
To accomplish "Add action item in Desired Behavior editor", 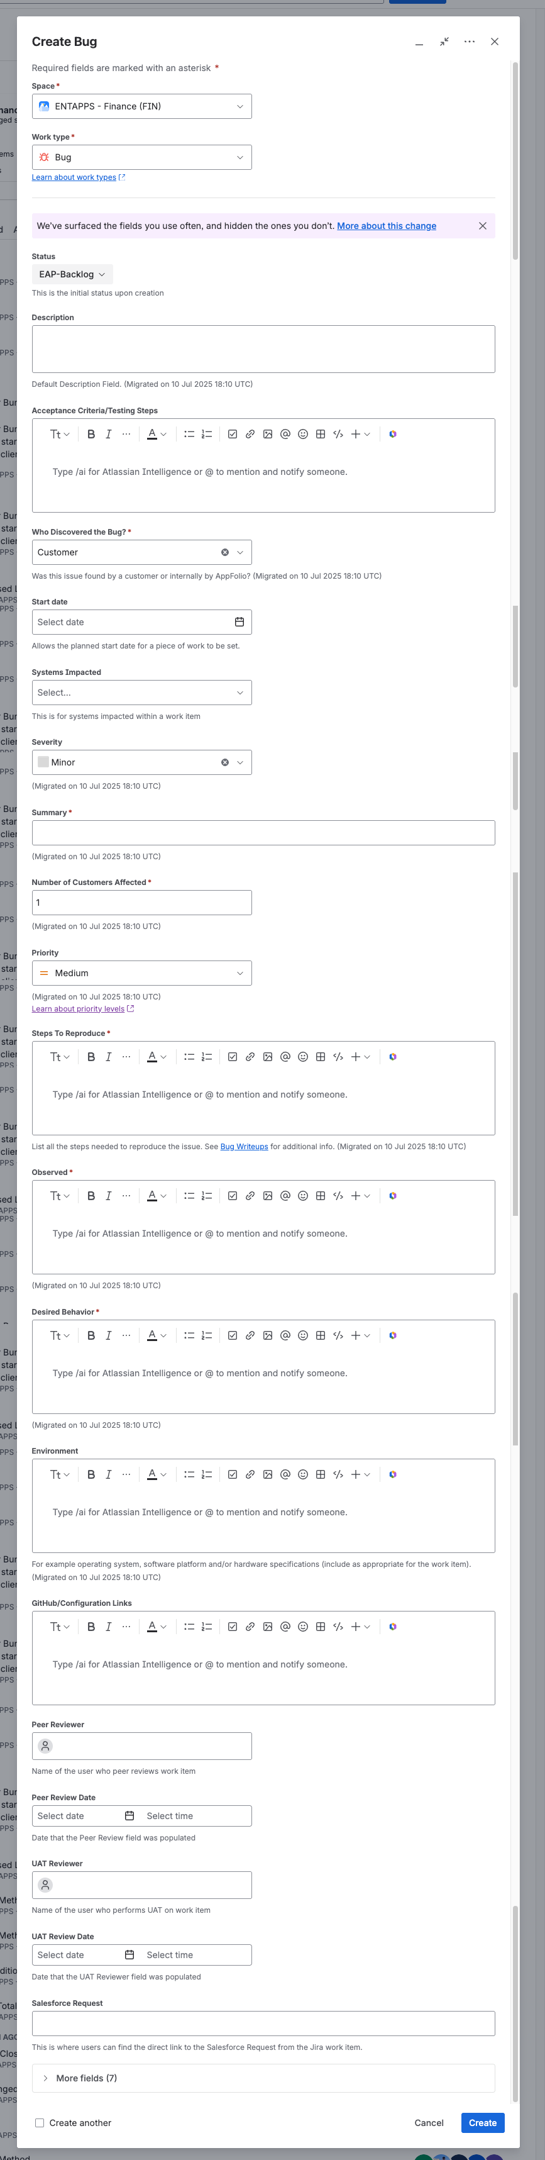I will coord(232,1335).
